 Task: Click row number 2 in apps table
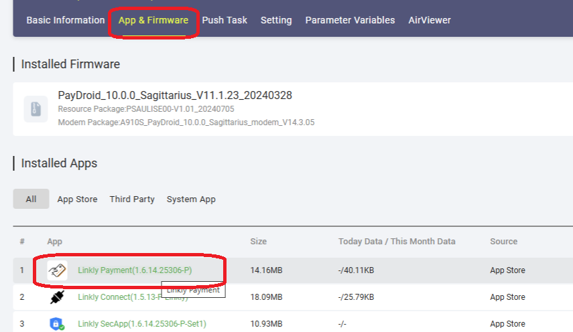point(22,297)
